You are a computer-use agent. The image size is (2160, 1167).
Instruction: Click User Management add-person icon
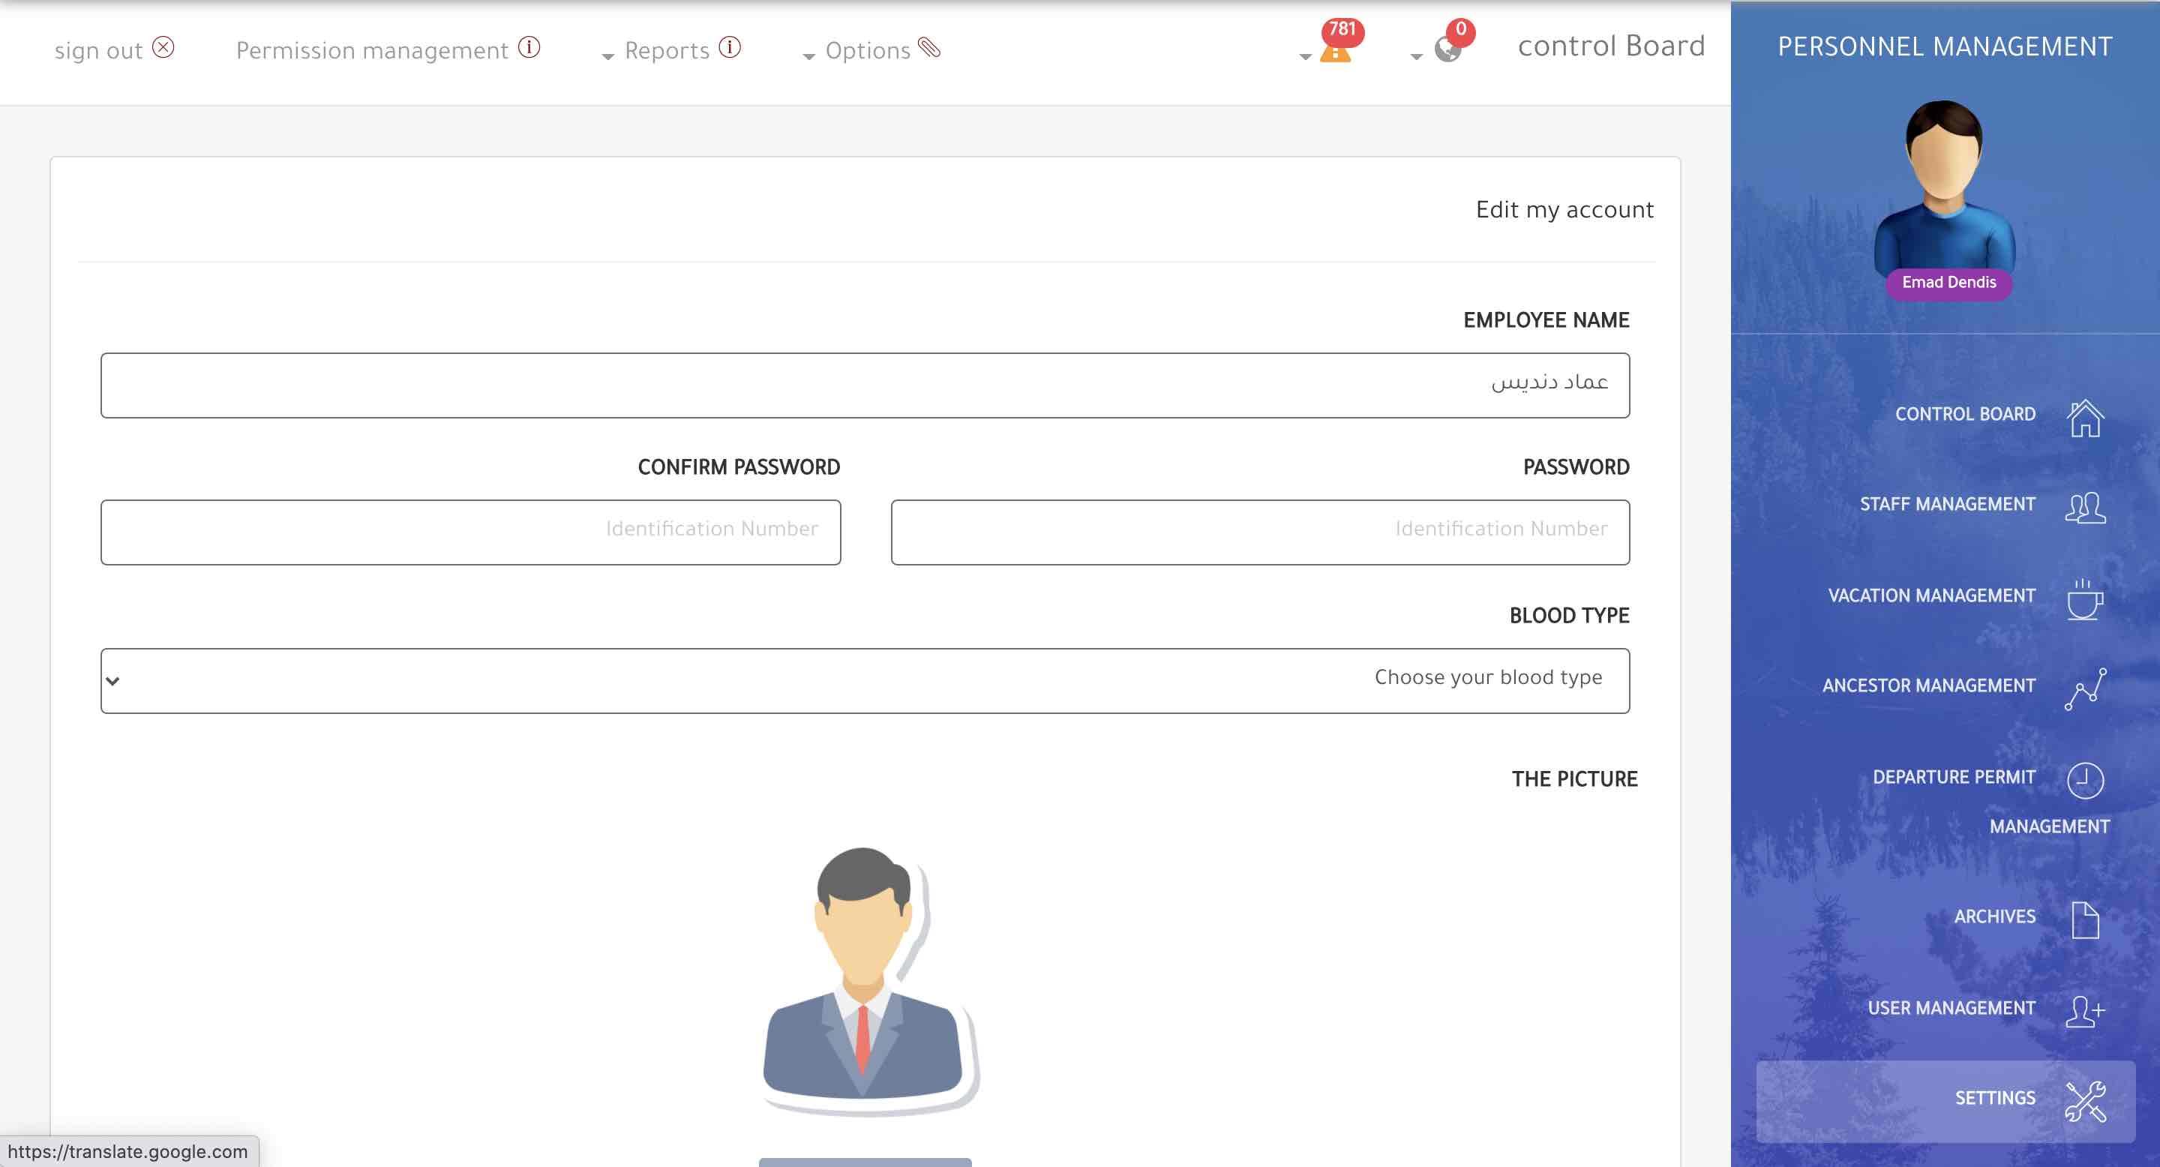pyautogui.click(x=2084, y=1010)
